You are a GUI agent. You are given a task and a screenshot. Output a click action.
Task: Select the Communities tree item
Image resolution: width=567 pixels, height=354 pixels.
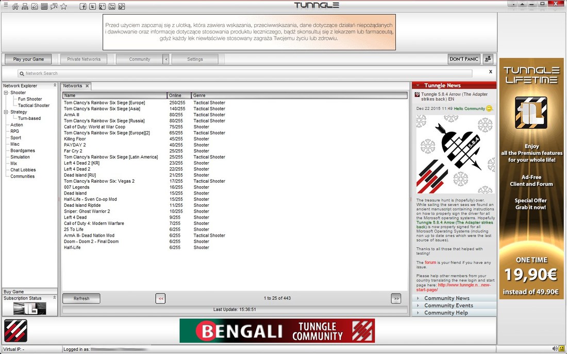pyautogui.click(x=22, y=176)
